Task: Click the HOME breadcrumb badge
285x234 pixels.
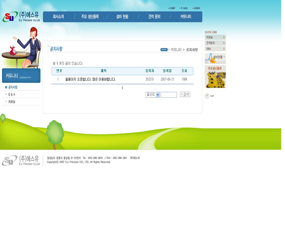Action: (x=164, y=50)
